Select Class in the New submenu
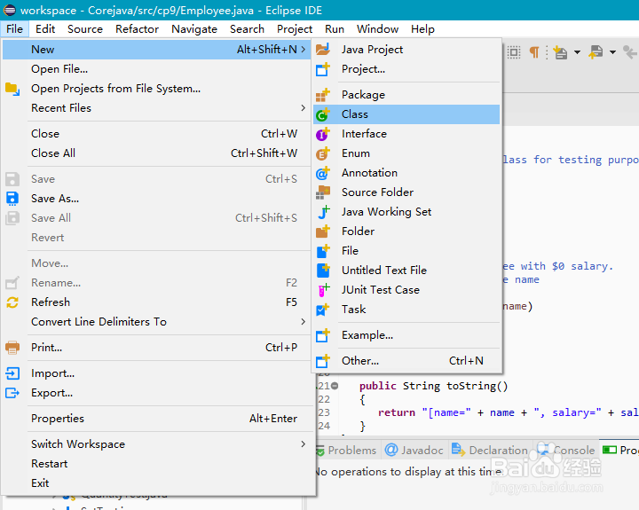Viewport: 639px width, 510px height. pos(406,114)
